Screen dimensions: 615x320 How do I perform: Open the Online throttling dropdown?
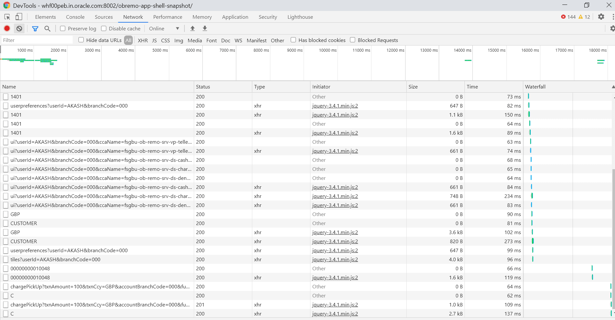point(164,28)
